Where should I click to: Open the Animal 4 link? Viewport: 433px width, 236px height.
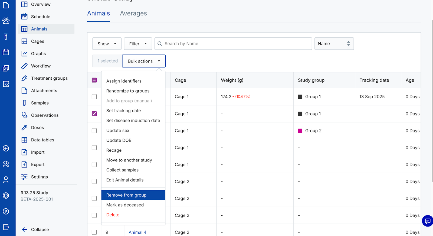pyautogui.click(x=137, y=232)
